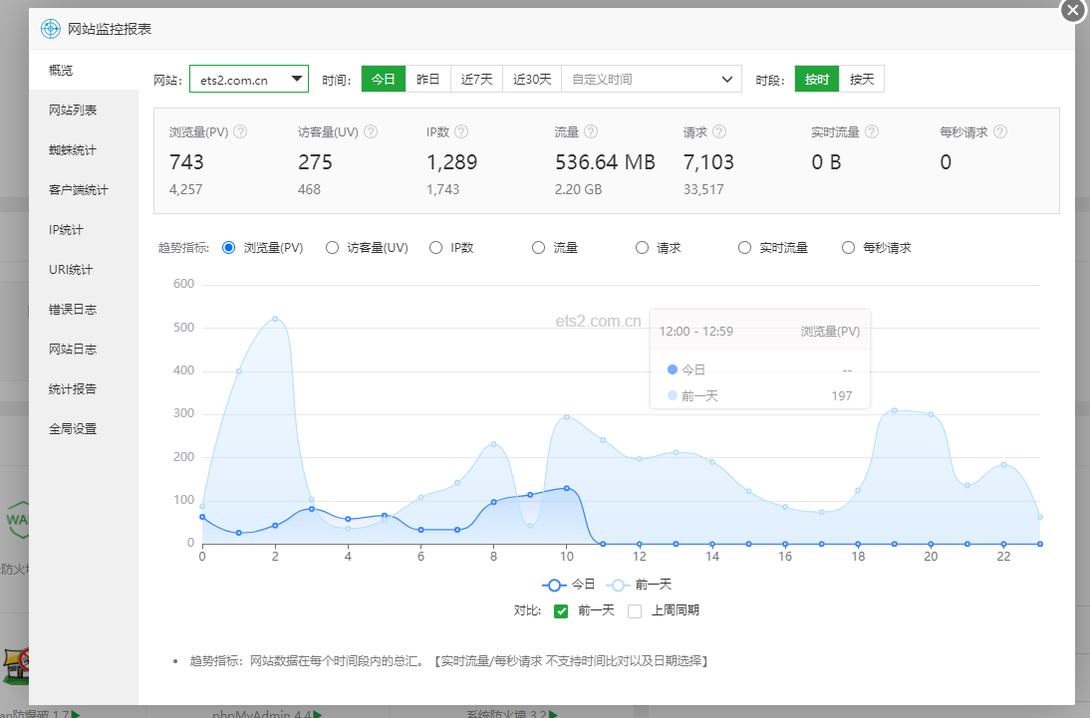Select the 浏览量(PV) trend radio button
1090x718 pixels.
[x=229, y=247]
